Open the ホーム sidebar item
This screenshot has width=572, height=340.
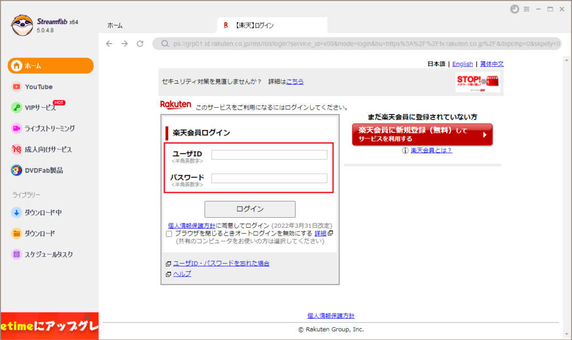[51, 65]
